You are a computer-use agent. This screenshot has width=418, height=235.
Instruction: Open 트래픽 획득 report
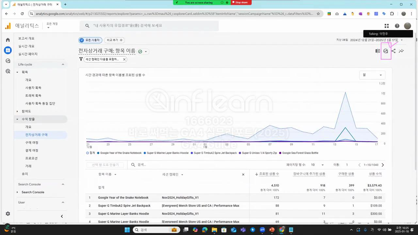click(33, 96)
